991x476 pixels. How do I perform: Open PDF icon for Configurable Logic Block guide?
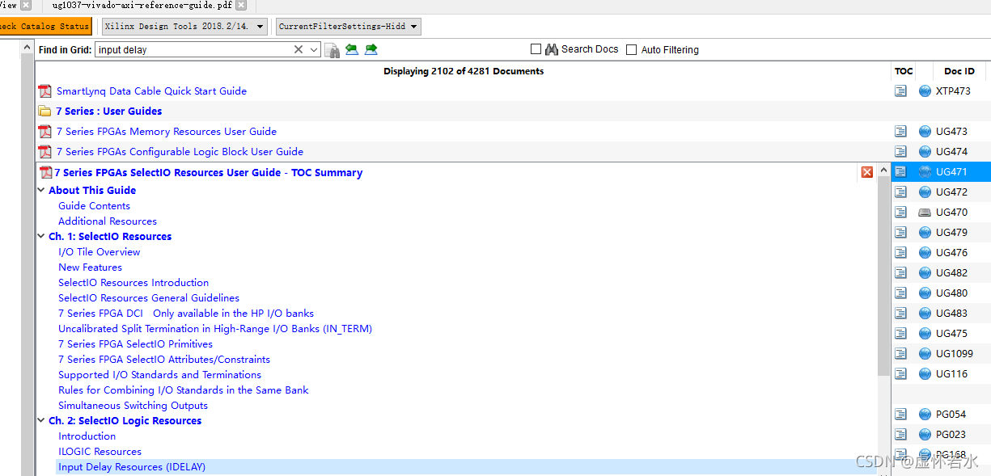point(45,152)
